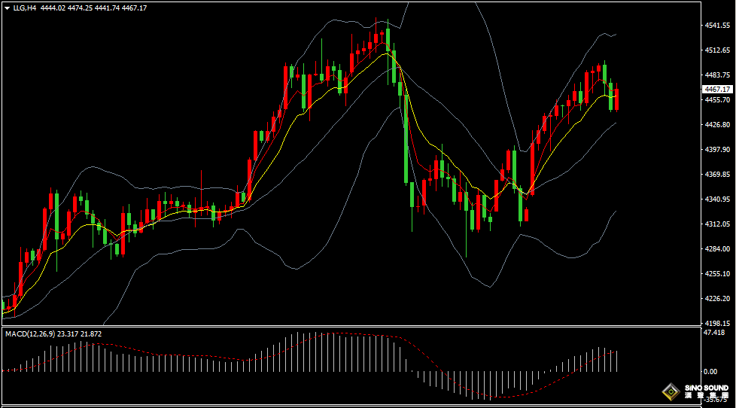Screen dimensions: 736x408
Task: Click the SINO SOUND watermark text
Action: coord(706,388)
